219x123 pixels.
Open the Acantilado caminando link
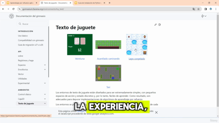coord(108,59)
